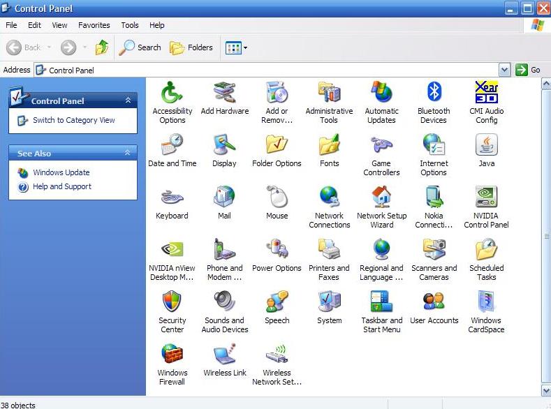The image size is (551, 409).
Task: Open Security Center shield icon
Action: point(172,302)
